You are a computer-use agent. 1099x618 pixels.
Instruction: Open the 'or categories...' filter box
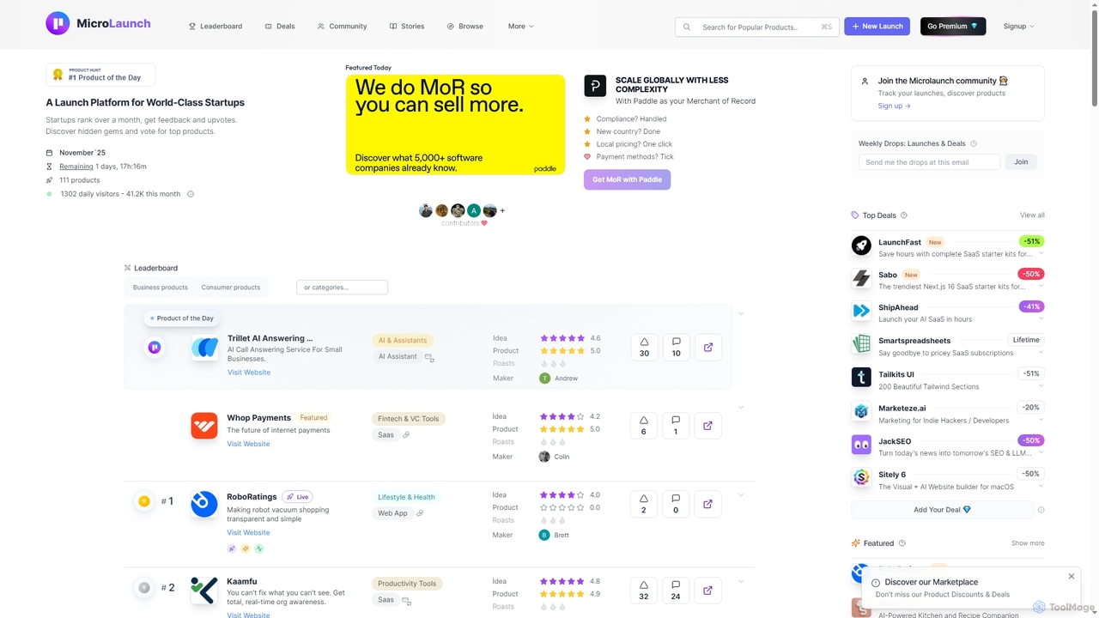tap(342, 288)
